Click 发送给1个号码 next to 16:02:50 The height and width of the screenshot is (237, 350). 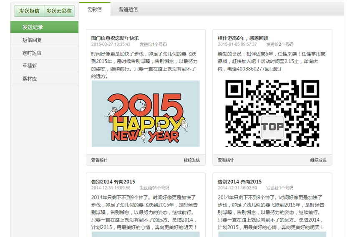(279, 188)
